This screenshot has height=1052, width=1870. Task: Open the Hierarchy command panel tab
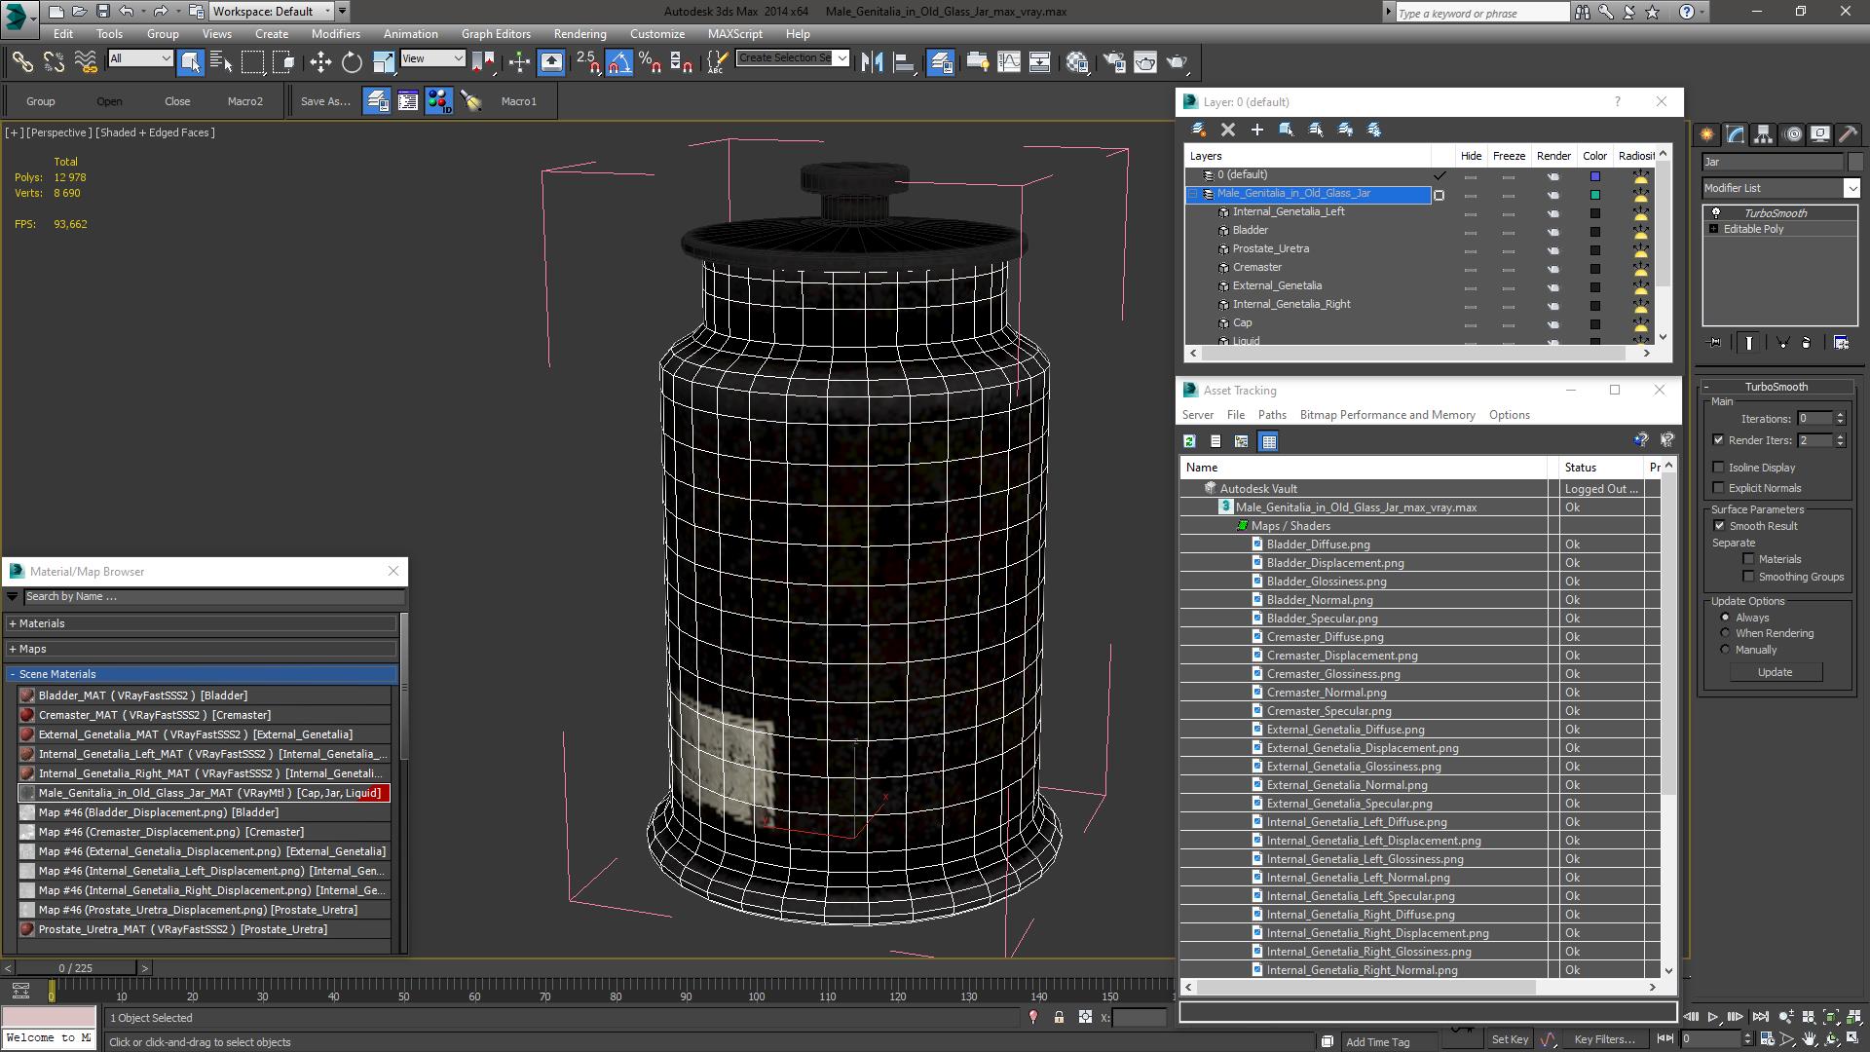click(x=1763, y=134)
